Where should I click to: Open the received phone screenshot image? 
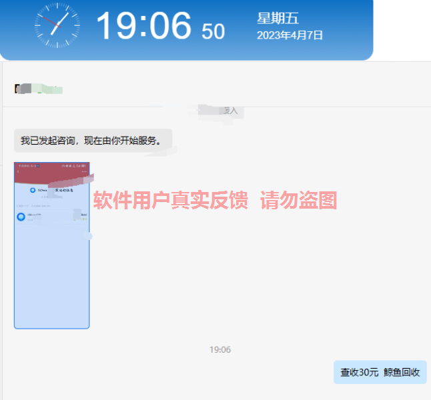coord(52,267)
